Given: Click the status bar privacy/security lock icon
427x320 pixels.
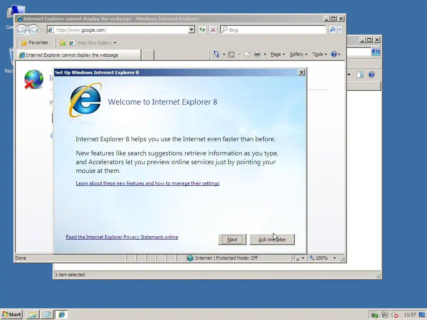Looking at the screenshot, I should coord(296,258).
